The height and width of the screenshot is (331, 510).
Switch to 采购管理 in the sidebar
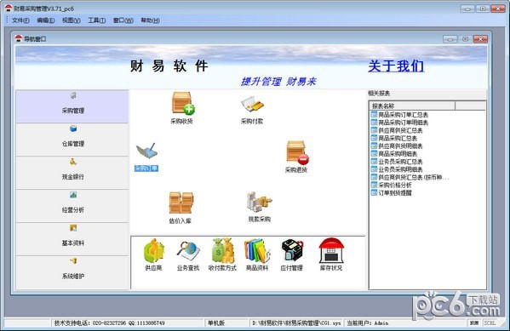(72, 106)
